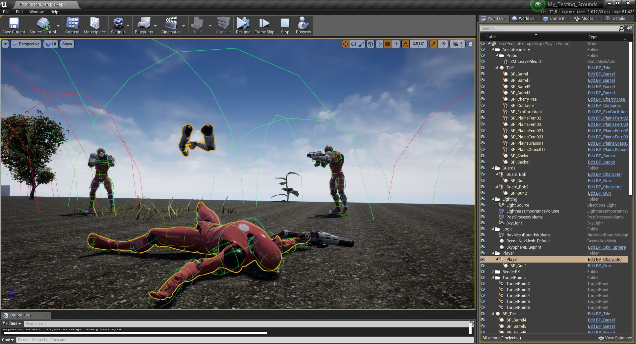
Task: Toggle rotation angle snapping
Action: click(405, 44)
